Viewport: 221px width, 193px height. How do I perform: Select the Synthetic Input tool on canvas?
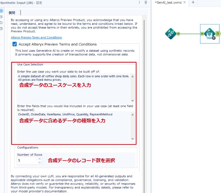(210, 34)
